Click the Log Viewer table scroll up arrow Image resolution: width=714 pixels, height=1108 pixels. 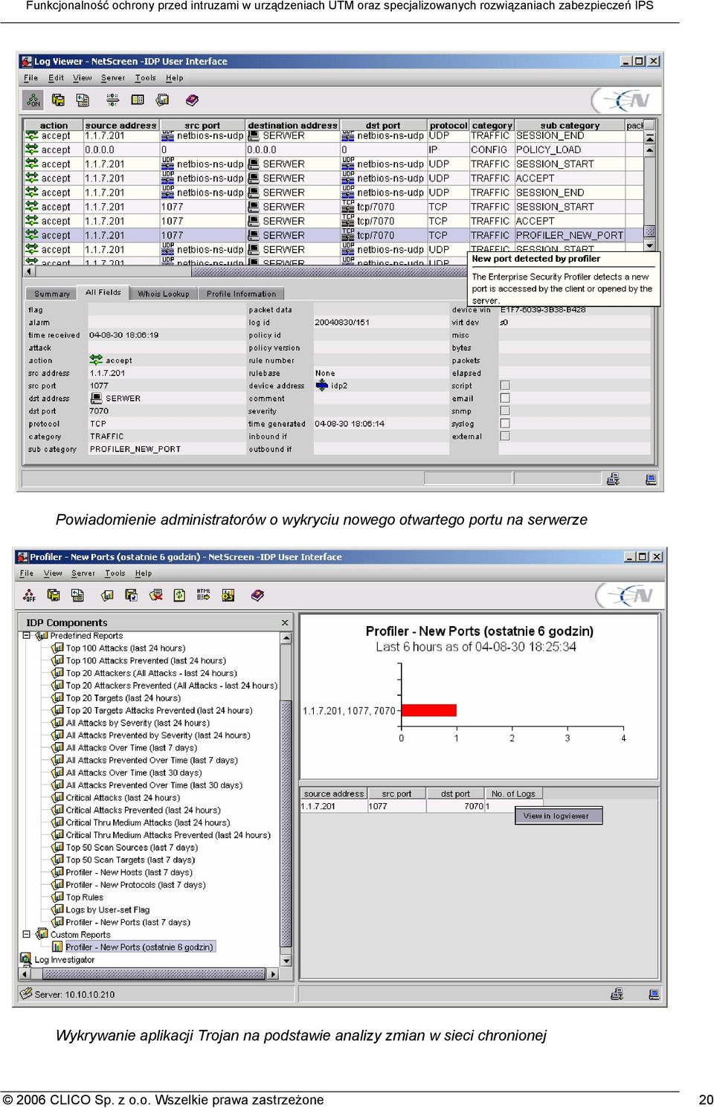(x=649, y=150)
